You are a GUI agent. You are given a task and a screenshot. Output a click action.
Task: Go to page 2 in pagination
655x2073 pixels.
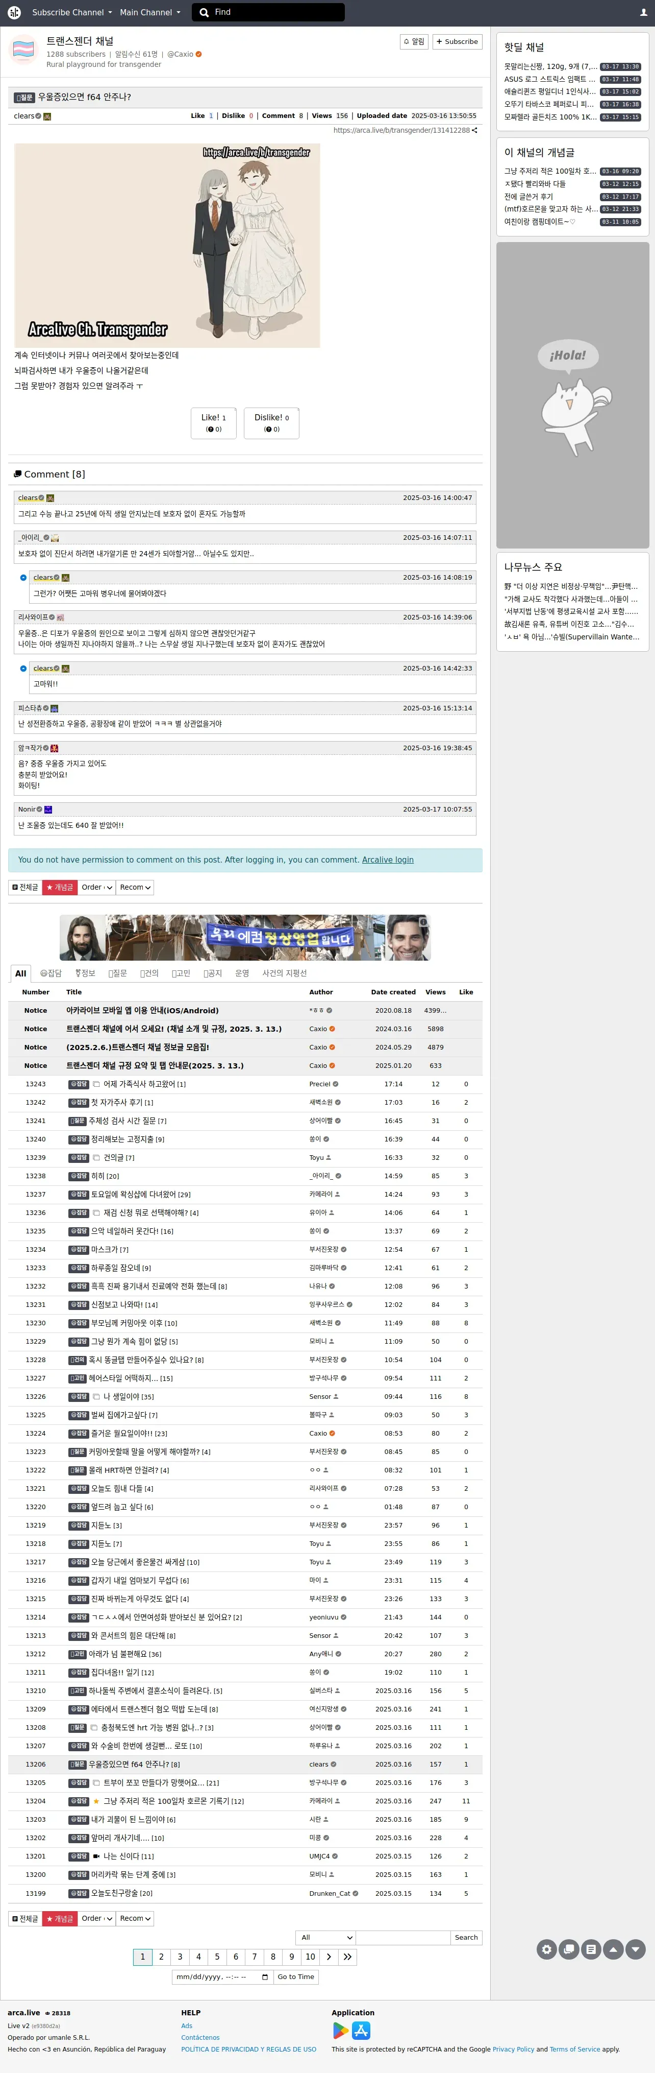pos(162,1957)
